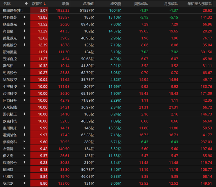Click the star-shaped icon next to 杰普特
The image size is (216, 187).
[x=25, y=148]
